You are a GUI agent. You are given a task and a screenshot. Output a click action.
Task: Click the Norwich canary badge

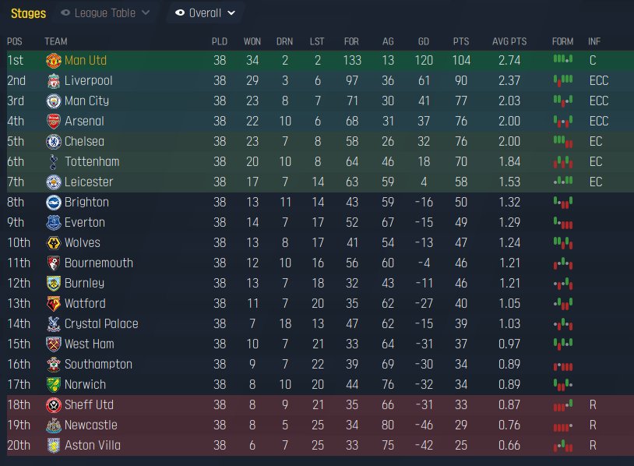pyautogui.click(x=54, y=384)
